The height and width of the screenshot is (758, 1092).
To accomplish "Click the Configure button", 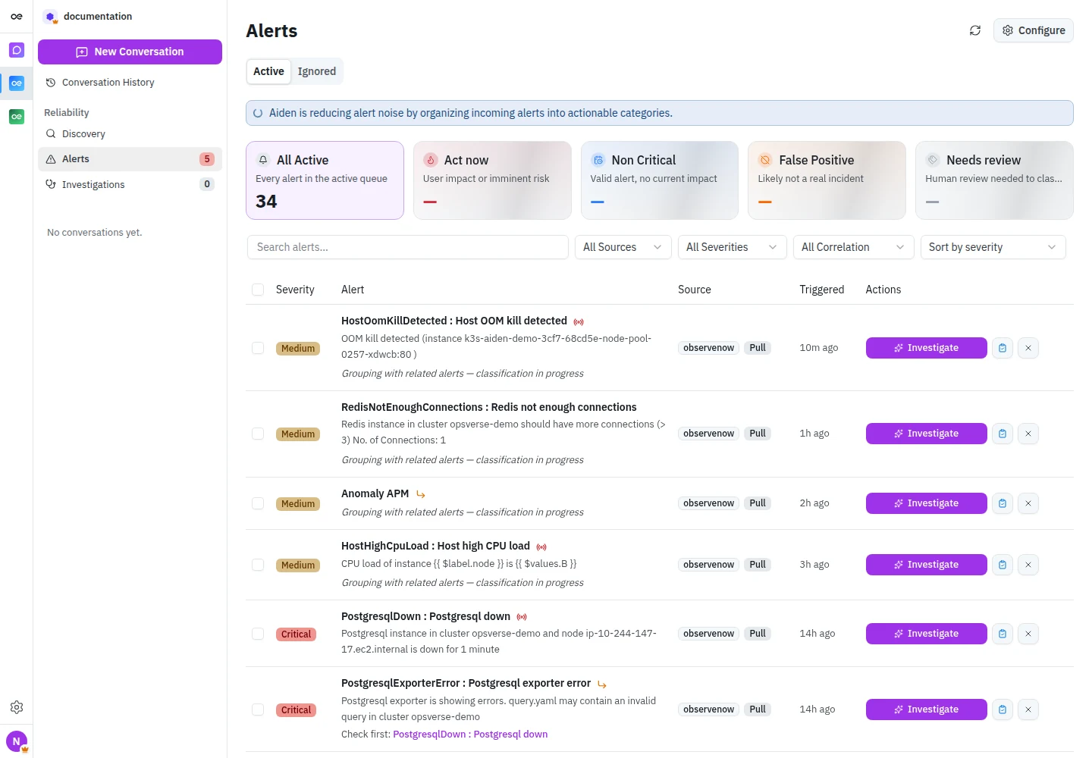I will [1034, 30].
